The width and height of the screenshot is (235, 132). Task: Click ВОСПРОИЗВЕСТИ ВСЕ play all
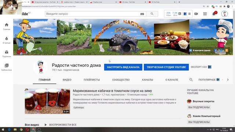(x=61, y=125)
